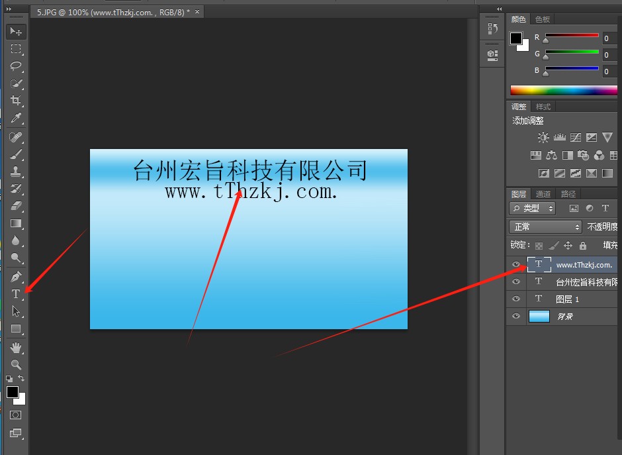Add a Posterize adjustment

coord(560,173)
